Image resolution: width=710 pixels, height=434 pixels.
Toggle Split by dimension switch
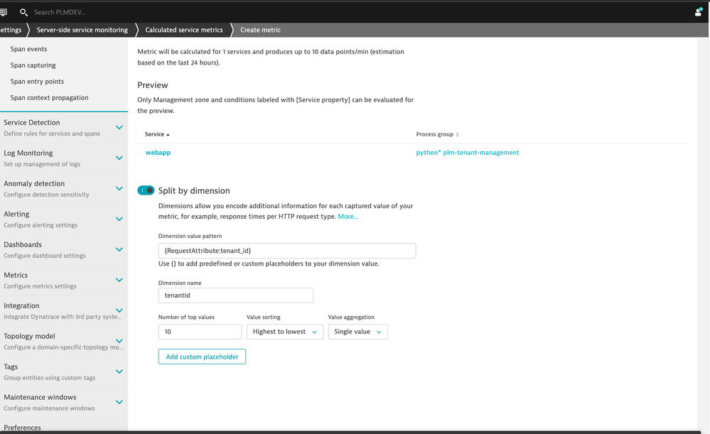point(146,190)
